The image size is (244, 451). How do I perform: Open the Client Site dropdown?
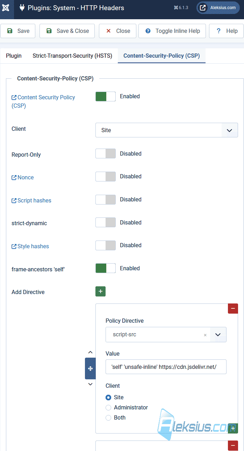click(167, 130)
